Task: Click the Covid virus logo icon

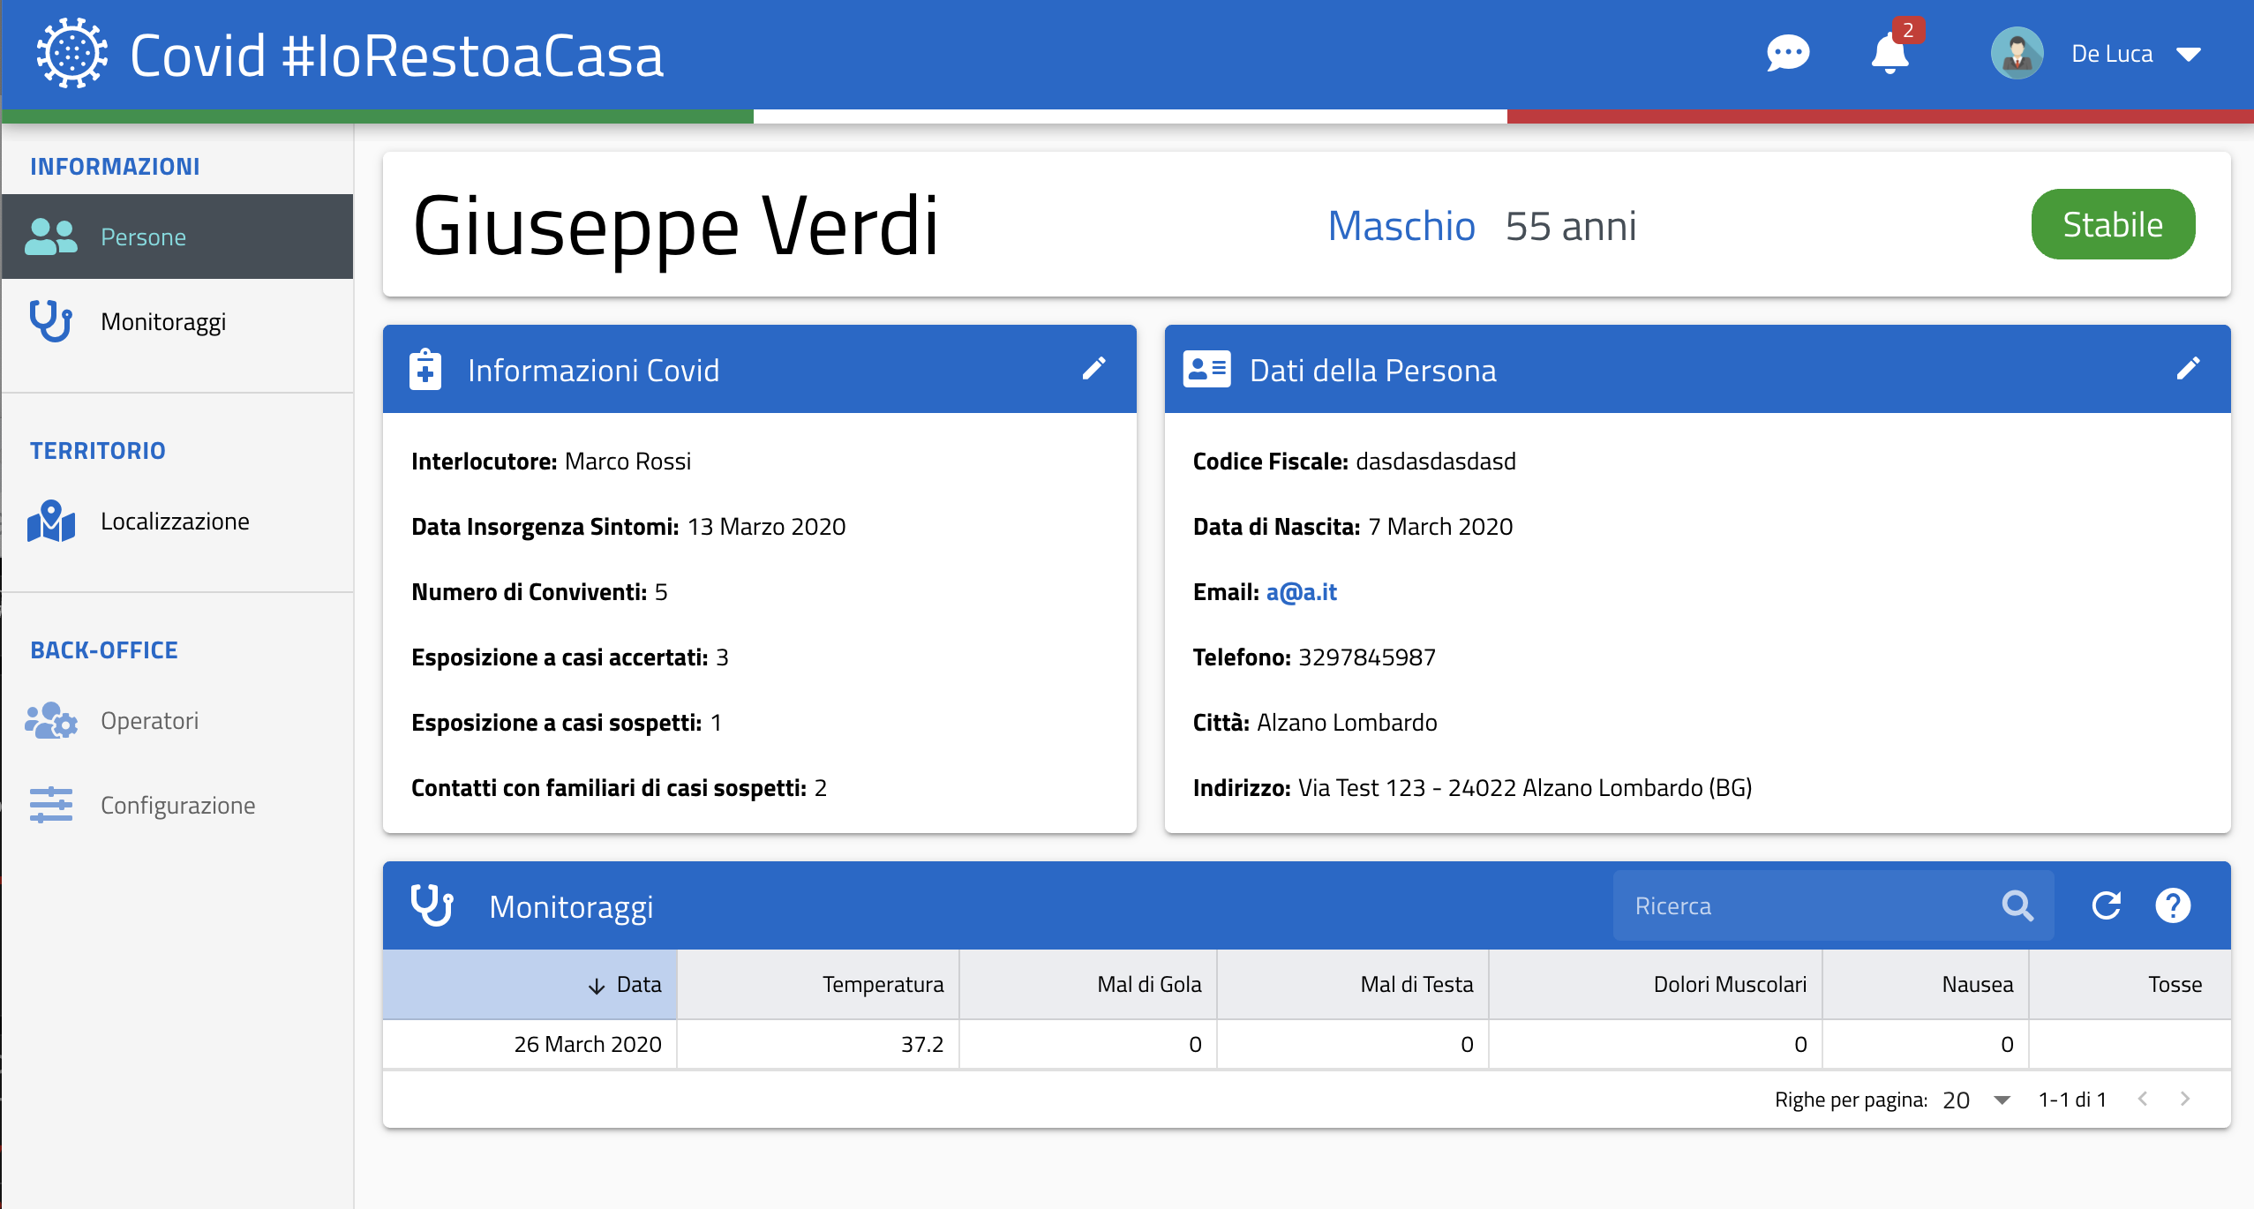Action: point(72,54)
